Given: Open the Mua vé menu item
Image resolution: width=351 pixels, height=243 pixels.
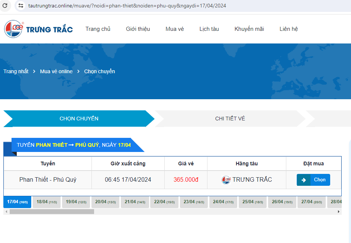Looking at the screenshot, I should (x=175, y=29).
